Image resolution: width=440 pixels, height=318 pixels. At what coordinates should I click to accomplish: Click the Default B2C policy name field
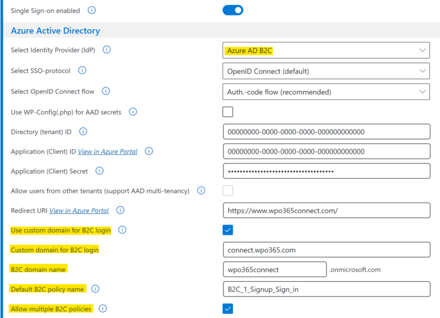[326, 289]
